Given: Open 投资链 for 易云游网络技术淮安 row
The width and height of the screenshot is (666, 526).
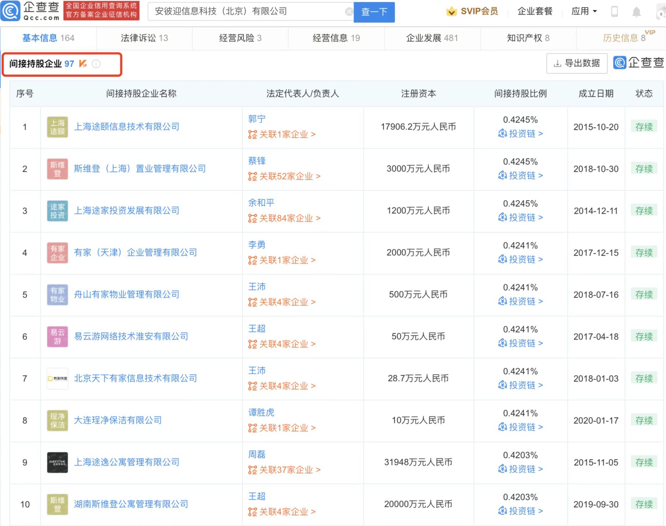Looking at the screenshot, I should 520,343.
